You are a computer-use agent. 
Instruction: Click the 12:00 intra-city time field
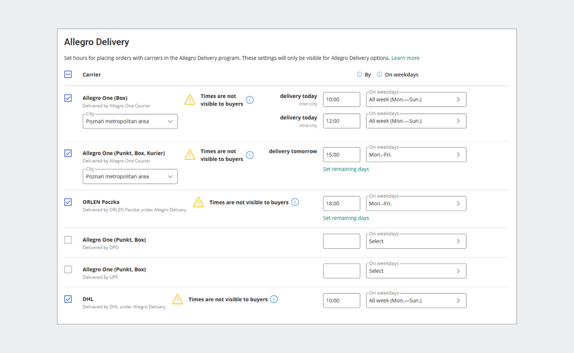tap(342, 121)
